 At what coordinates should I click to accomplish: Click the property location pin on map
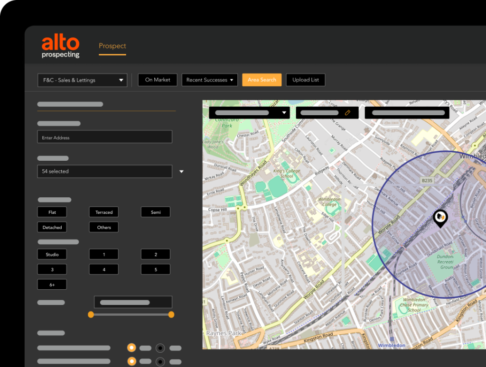point(440,218)
